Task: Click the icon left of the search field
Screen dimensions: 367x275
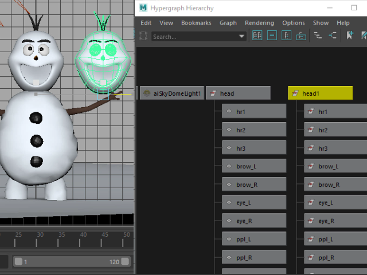Action: coord(144,36)
